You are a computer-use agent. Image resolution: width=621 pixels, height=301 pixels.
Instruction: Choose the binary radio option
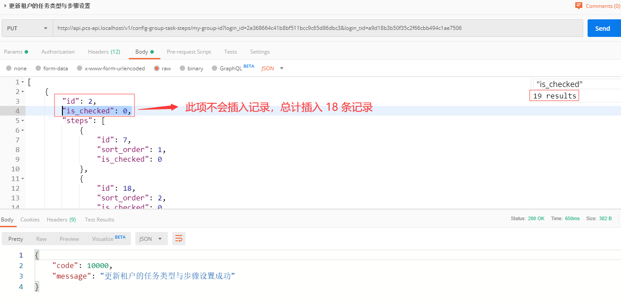(191, 68)
